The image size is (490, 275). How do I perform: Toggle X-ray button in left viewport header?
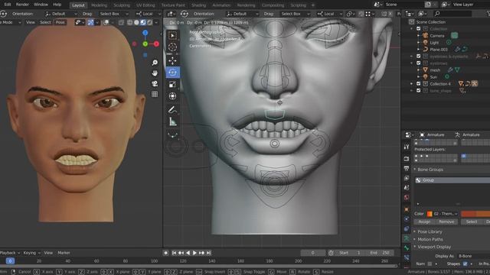click(x=121, y=22)
